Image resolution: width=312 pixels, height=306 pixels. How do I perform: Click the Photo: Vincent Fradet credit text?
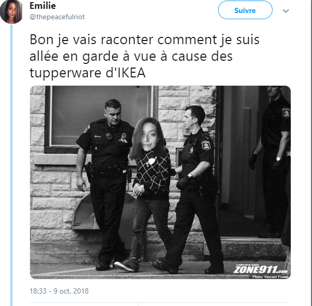pyautogui.click(x=270, y=276)
